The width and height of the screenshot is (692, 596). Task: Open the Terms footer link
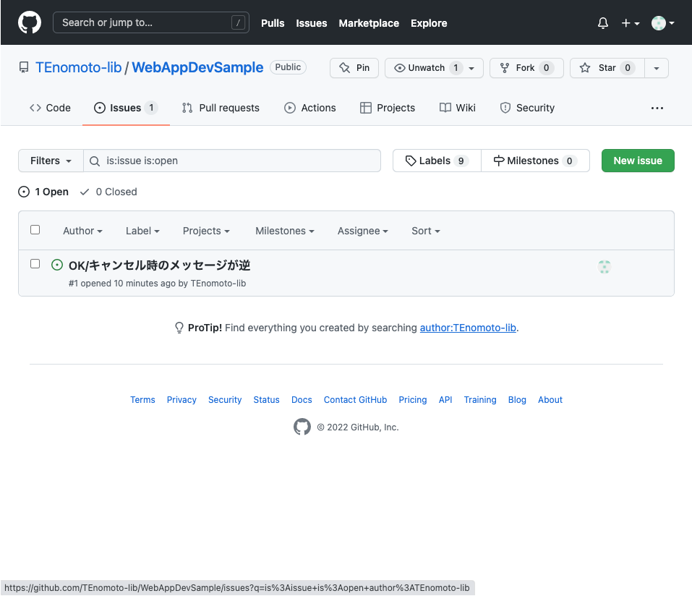point(142,399)
